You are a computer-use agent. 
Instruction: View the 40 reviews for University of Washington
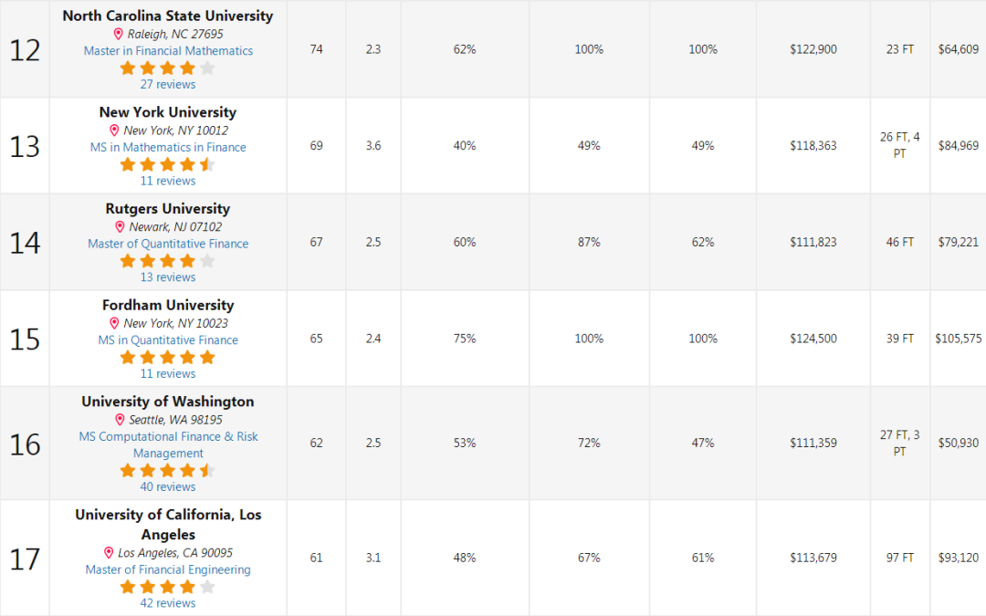[x=168, y=486]
